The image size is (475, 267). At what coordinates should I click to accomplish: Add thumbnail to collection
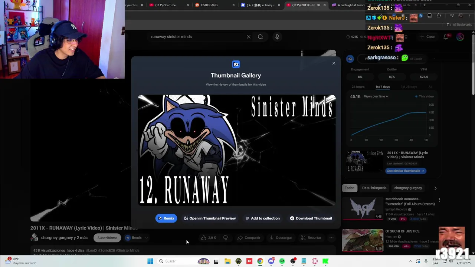[x=263, y=218]
